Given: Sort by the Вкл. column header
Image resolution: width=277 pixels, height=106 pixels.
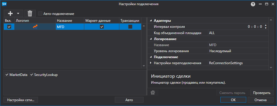Looking at the screenshot, I should [9, 21].
